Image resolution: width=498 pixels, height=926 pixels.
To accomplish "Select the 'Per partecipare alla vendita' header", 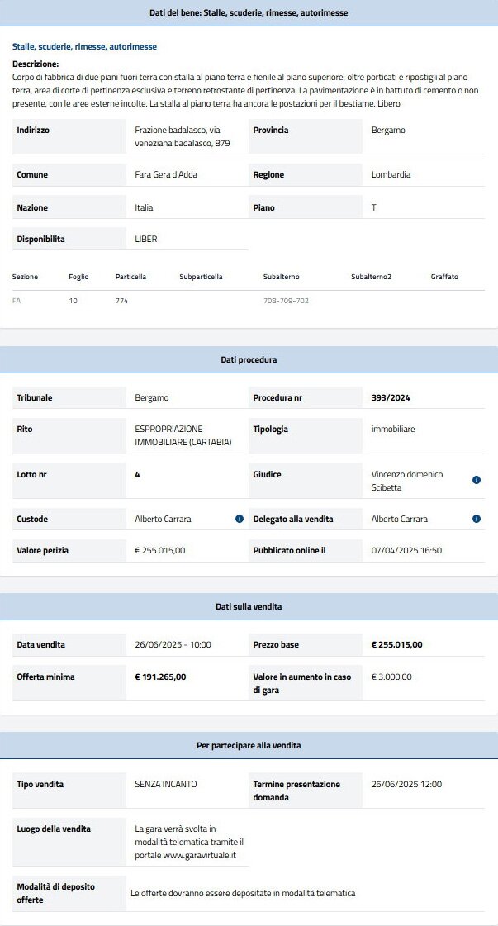I will (x=249, y=745).
